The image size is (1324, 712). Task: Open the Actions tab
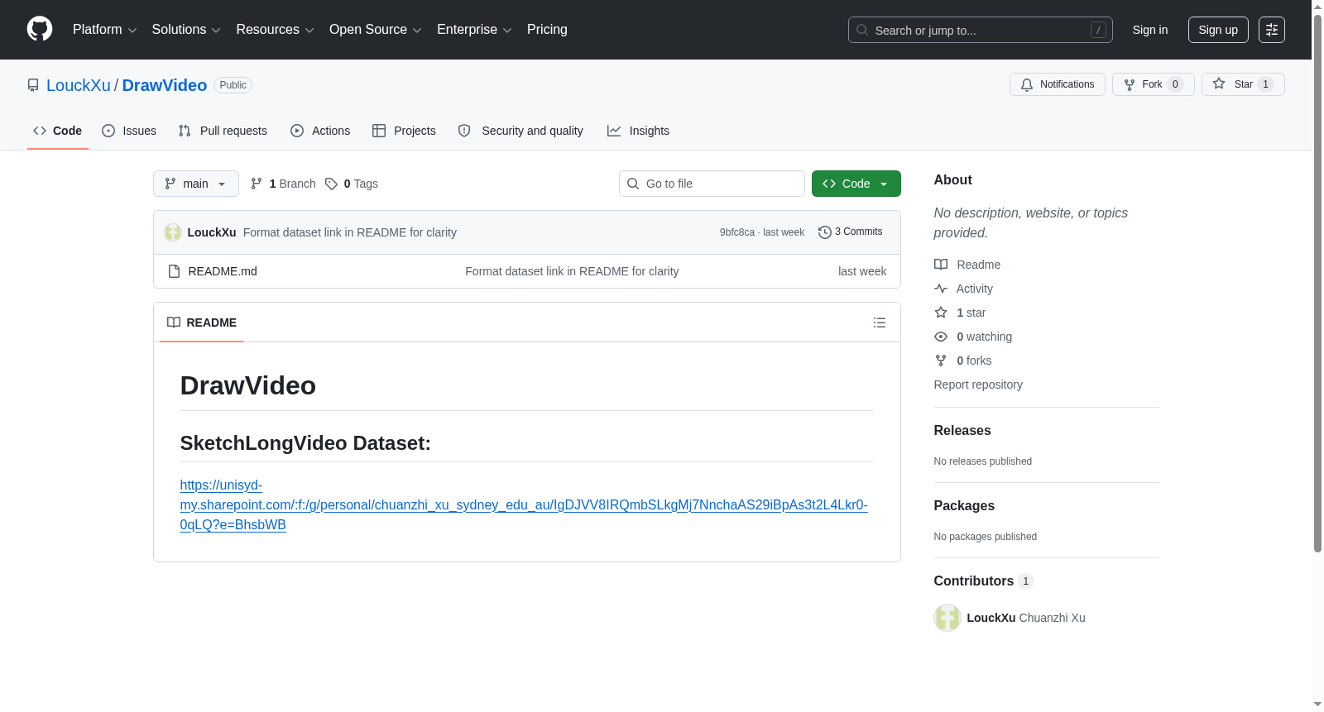click(320, 131)
